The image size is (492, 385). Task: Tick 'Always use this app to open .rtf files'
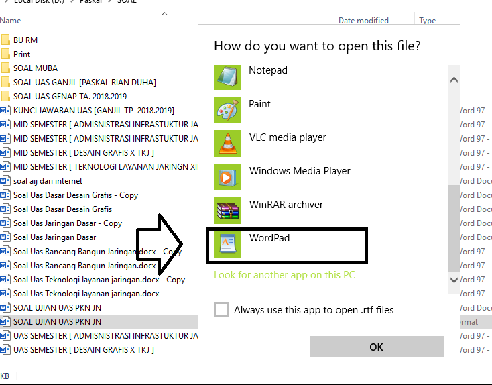221,310
